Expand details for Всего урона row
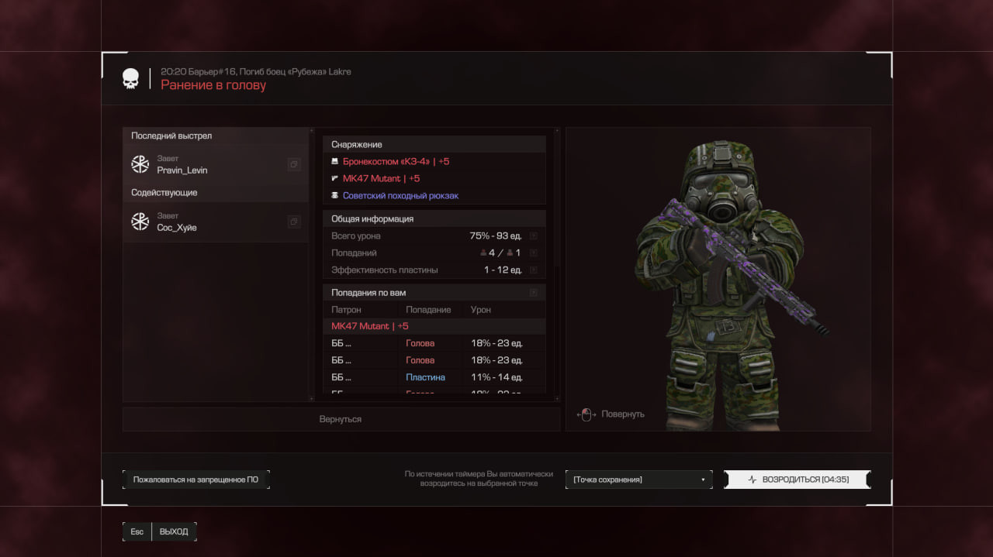The height and width of the screenshot is (557, 993). (x=533, y=236)
